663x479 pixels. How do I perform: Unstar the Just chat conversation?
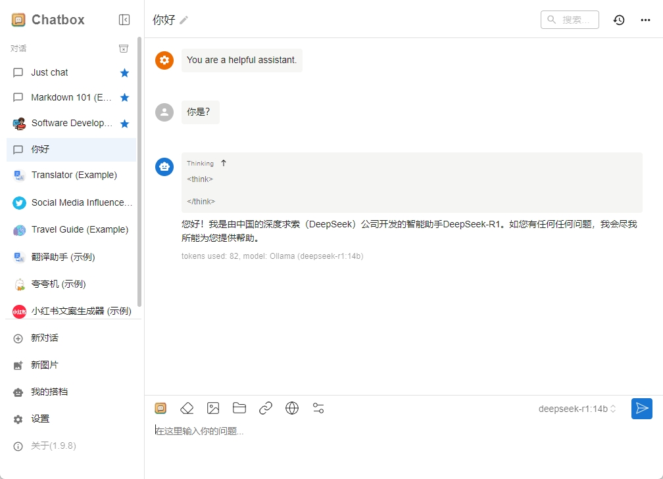pos(124,73)
